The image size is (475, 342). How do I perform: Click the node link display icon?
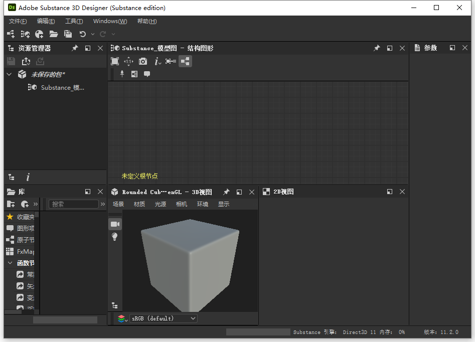click(171, 62)
